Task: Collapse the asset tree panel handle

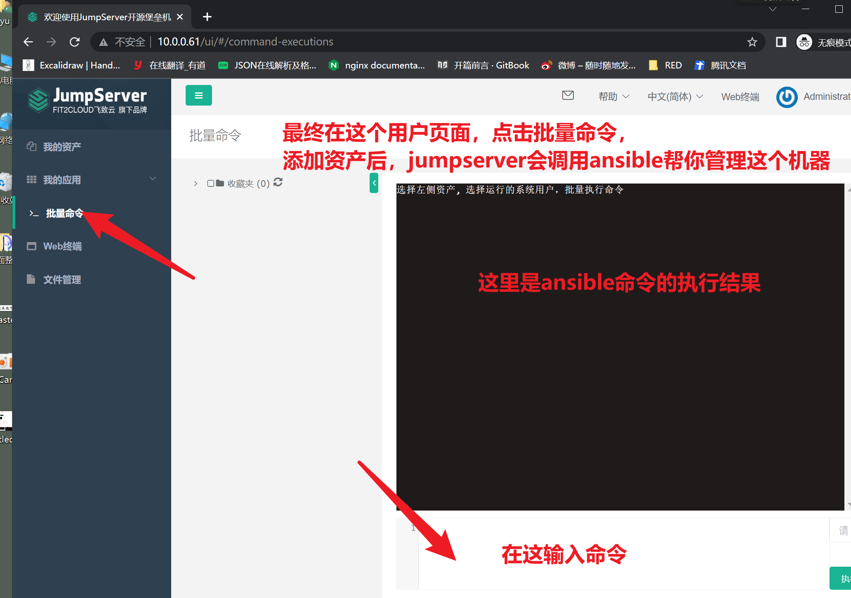Action: [374, 183]
